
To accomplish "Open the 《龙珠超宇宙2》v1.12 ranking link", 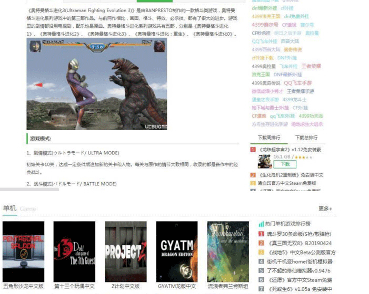I will pyautogui.click(x=290, y=150).
